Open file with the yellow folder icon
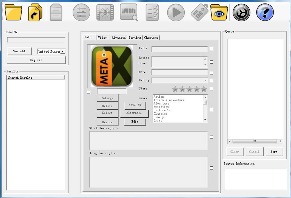 point(13,12)
